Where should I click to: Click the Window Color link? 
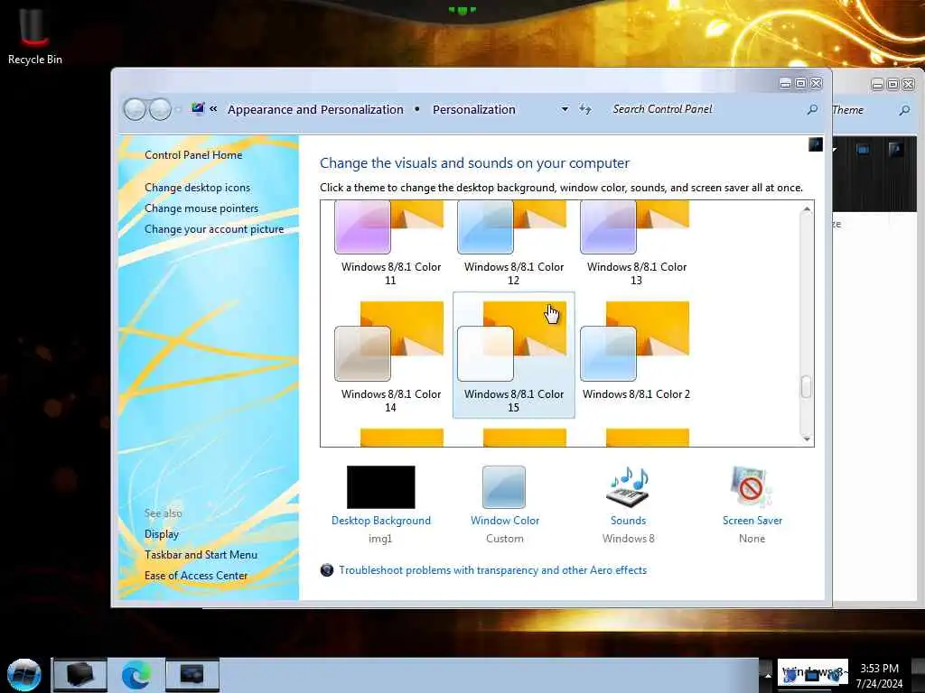coord(505,521)
